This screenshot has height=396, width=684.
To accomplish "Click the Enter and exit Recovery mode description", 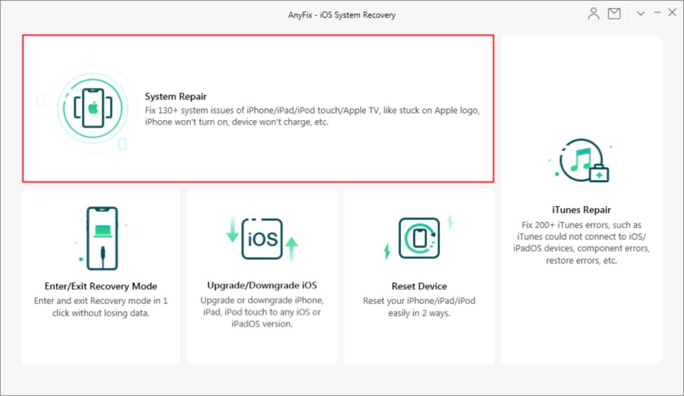I will (101, 307).
